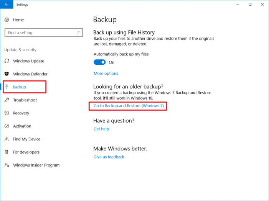Click the Troubleshoot wrench icon
Viewport: 269px width, 201px height.
(7, 100)
